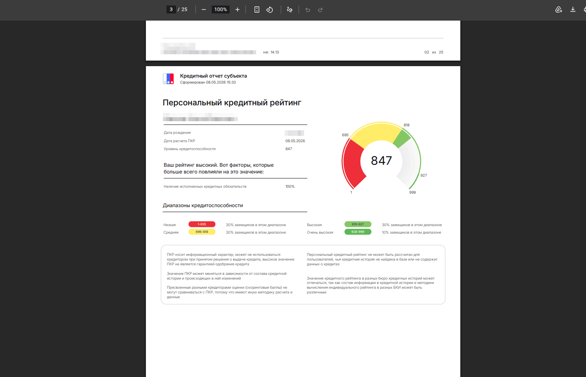586x377 pixels.
Task: Click the 'Дата расчета ПКР' label
Action: pyautogui.click(x=179, y=141)
